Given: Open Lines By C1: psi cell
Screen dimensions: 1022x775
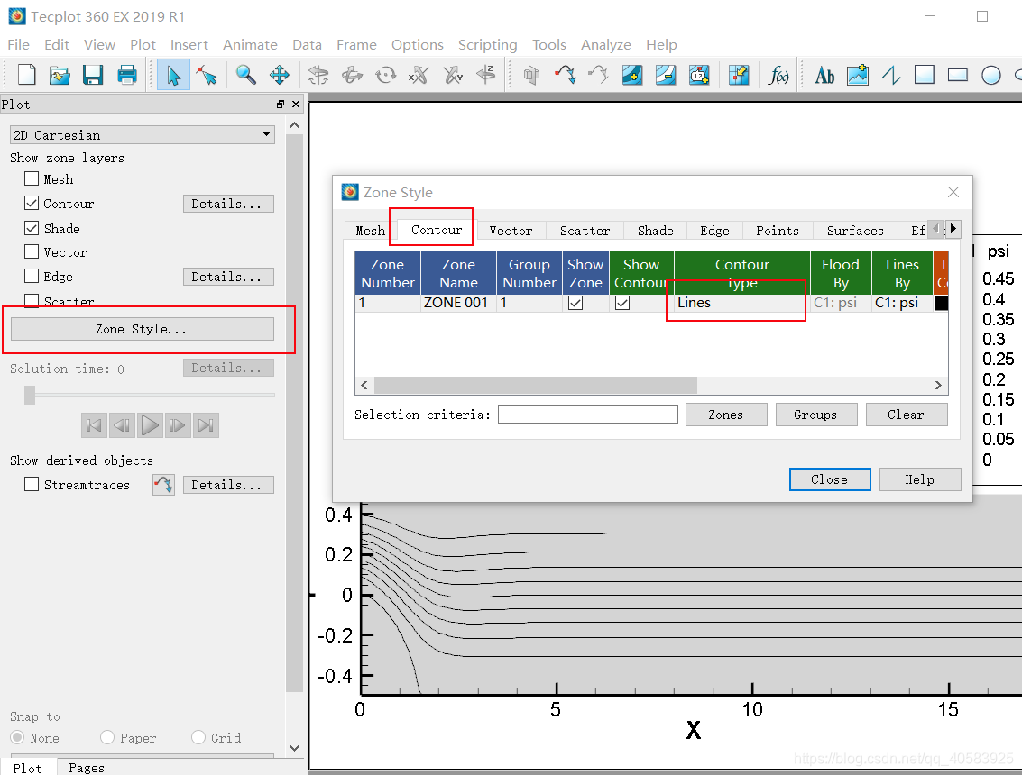Looking at the screenshot, I should point(902,303).
